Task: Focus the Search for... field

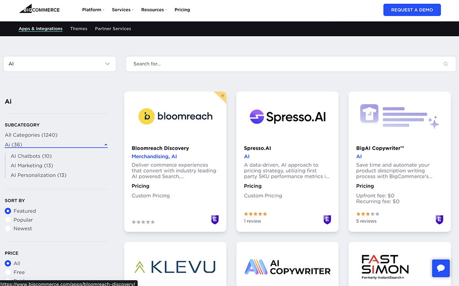Action: (x=290, y=64)
